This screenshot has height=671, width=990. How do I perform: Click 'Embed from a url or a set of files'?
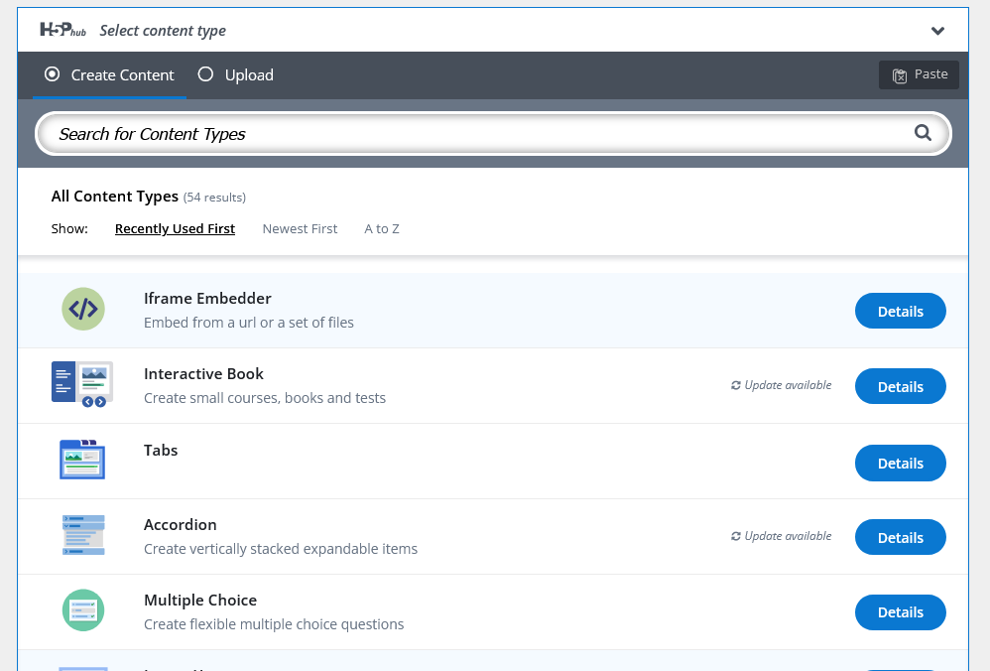[249, 323]
